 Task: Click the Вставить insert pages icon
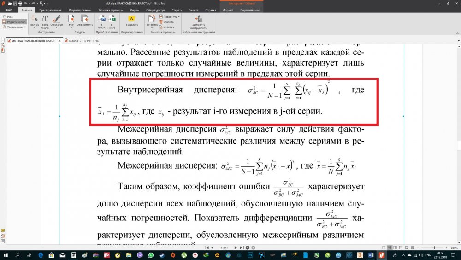[152, 19]
